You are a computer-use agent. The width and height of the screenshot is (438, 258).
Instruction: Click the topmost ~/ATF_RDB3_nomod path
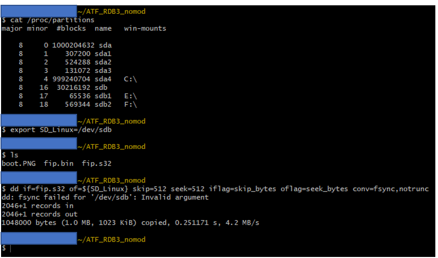pyautogui.click(x=111, y=11)
